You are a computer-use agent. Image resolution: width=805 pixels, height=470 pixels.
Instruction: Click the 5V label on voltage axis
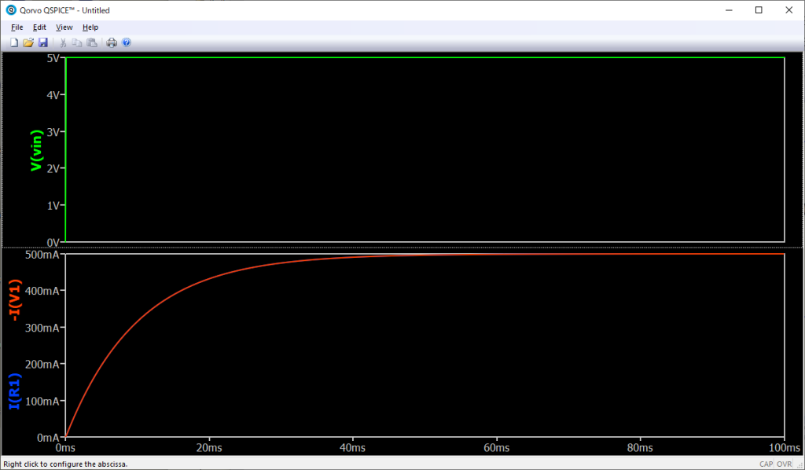53,58
